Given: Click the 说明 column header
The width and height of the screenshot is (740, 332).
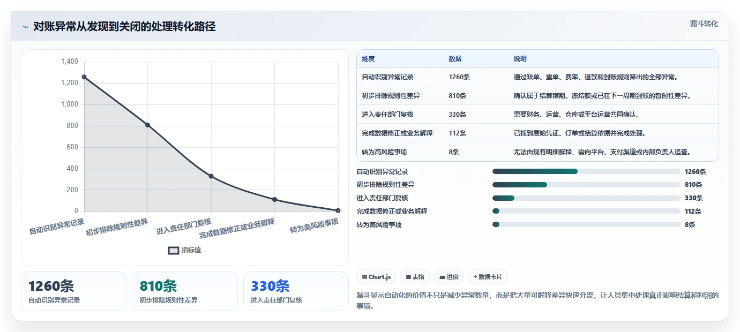Looking at the screenshot, I should pyautogui.click(x=520, y=59).
